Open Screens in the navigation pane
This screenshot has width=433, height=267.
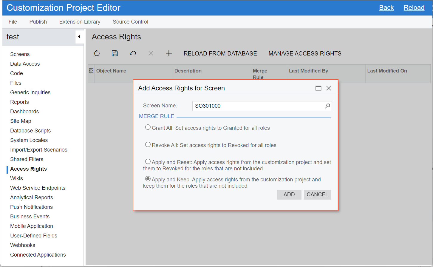[x=20, y=54]
